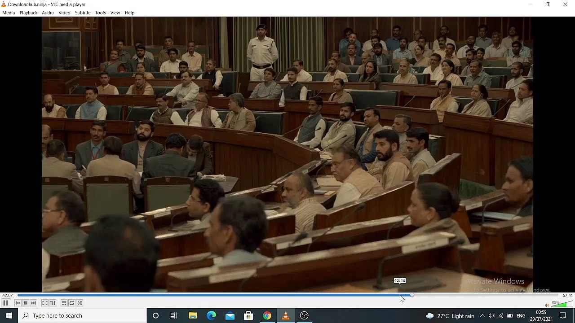The image size is (575, 323).
Task: Toggle the elapsed time display 42:07
Action: (8, 295)
